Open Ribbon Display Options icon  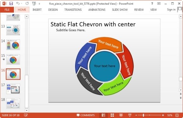(x=159, y=3)
